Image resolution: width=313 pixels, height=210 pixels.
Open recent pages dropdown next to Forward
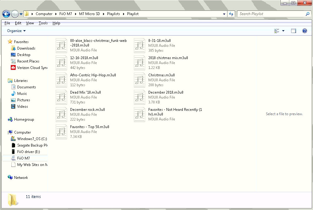click(x=21, y=14)
